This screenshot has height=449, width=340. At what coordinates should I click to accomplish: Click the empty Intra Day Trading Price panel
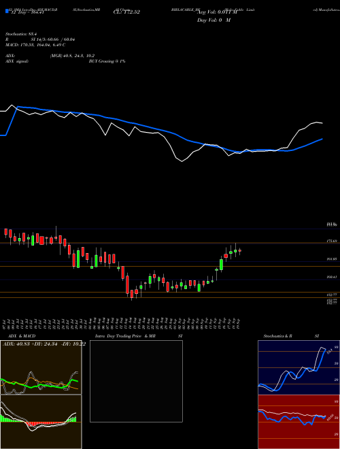[136, 381]
